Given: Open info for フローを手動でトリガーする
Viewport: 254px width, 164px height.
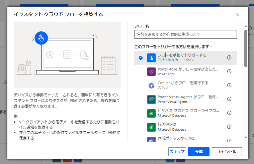Looking at the screenshot, I should (229, 57).
